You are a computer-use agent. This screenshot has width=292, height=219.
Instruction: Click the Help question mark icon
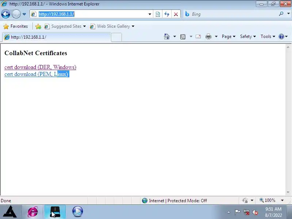tap(281, 36)
